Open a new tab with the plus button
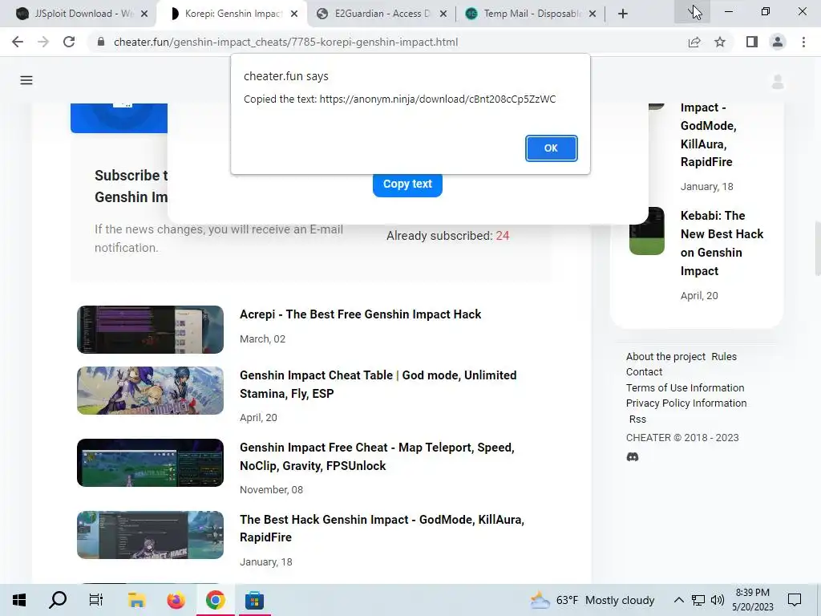 tap(622, 14)
